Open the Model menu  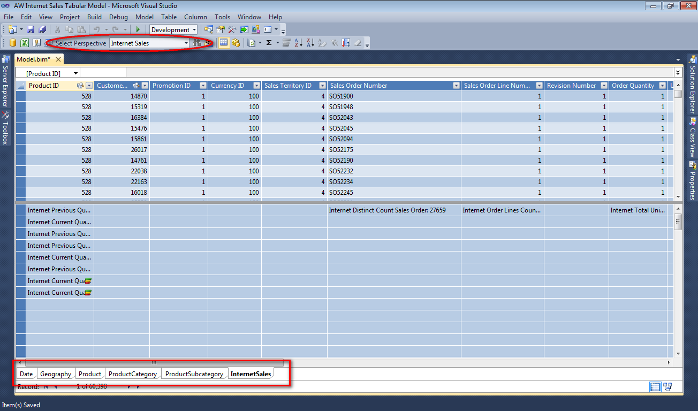pos(145,17)
